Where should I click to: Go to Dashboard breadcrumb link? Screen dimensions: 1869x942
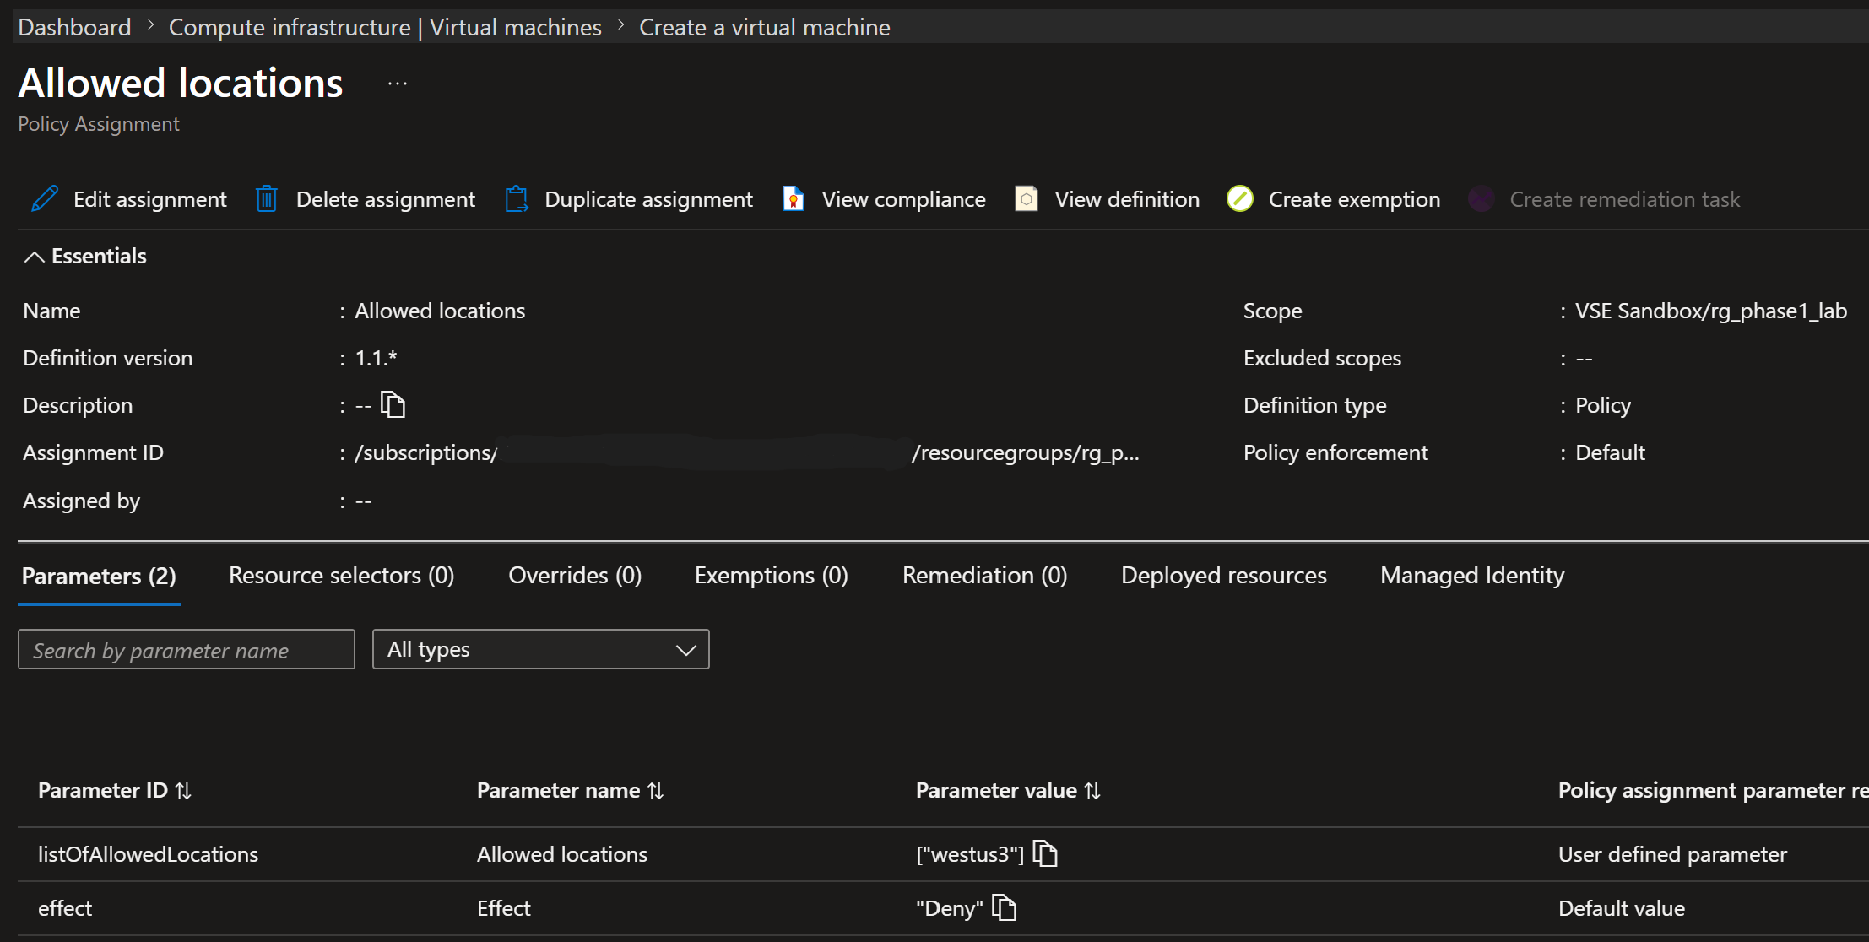74,27
